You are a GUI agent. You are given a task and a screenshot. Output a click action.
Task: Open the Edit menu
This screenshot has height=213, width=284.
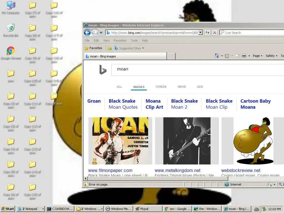(x=96, y=40)
